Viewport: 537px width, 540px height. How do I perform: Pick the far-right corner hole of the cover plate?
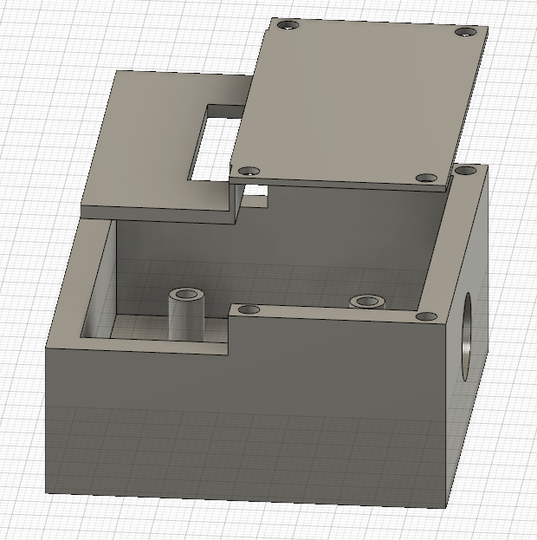(466, 32)
